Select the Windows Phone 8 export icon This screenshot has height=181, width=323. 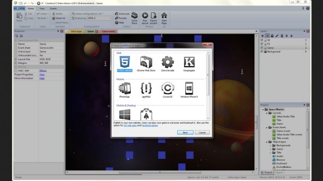coord(189,90)
